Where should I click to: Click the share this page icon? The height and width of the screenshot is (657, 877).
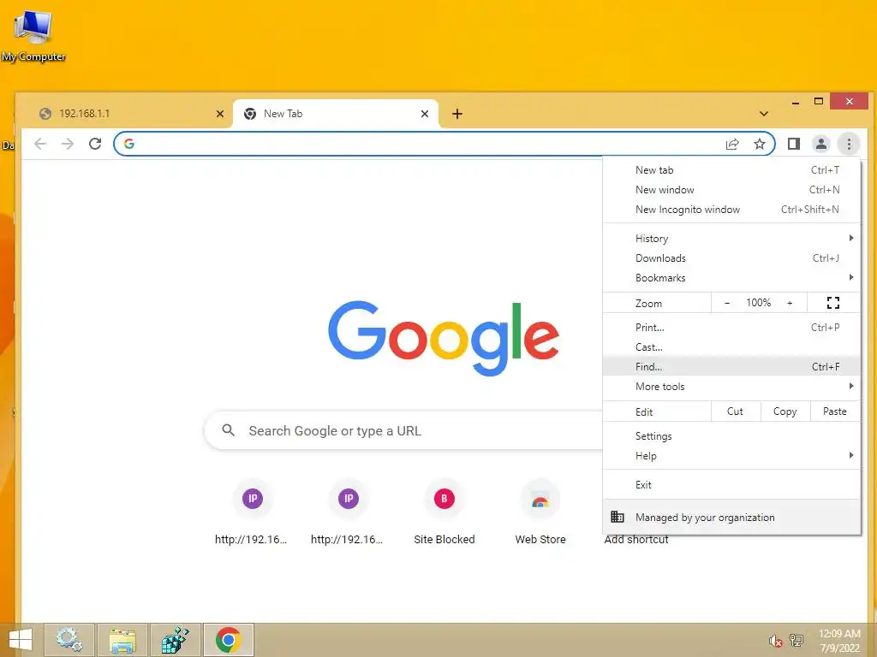pyautogui.click(x=732, y=144)
